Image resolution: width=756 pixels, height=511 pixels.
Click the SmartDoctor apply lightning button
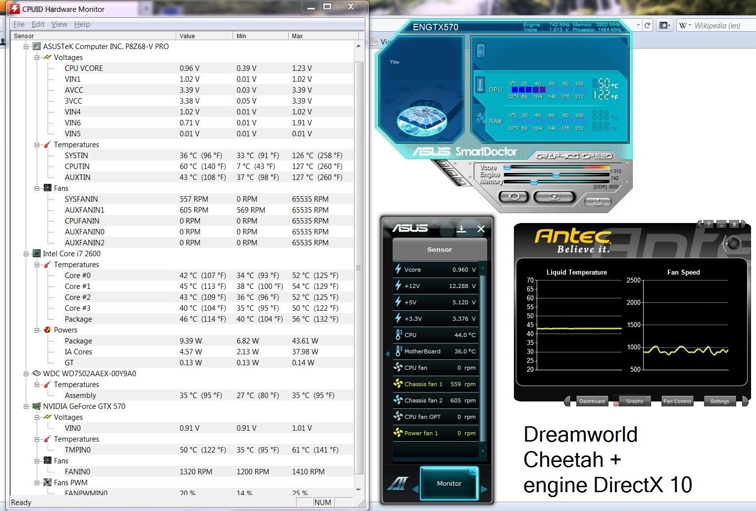coord(554,197)
